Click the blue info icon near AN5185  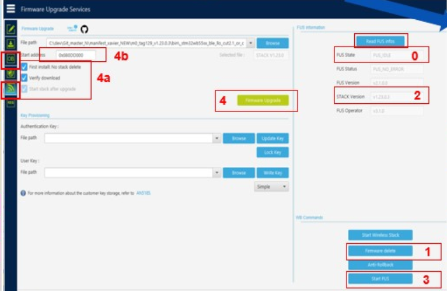click(23, 193)
